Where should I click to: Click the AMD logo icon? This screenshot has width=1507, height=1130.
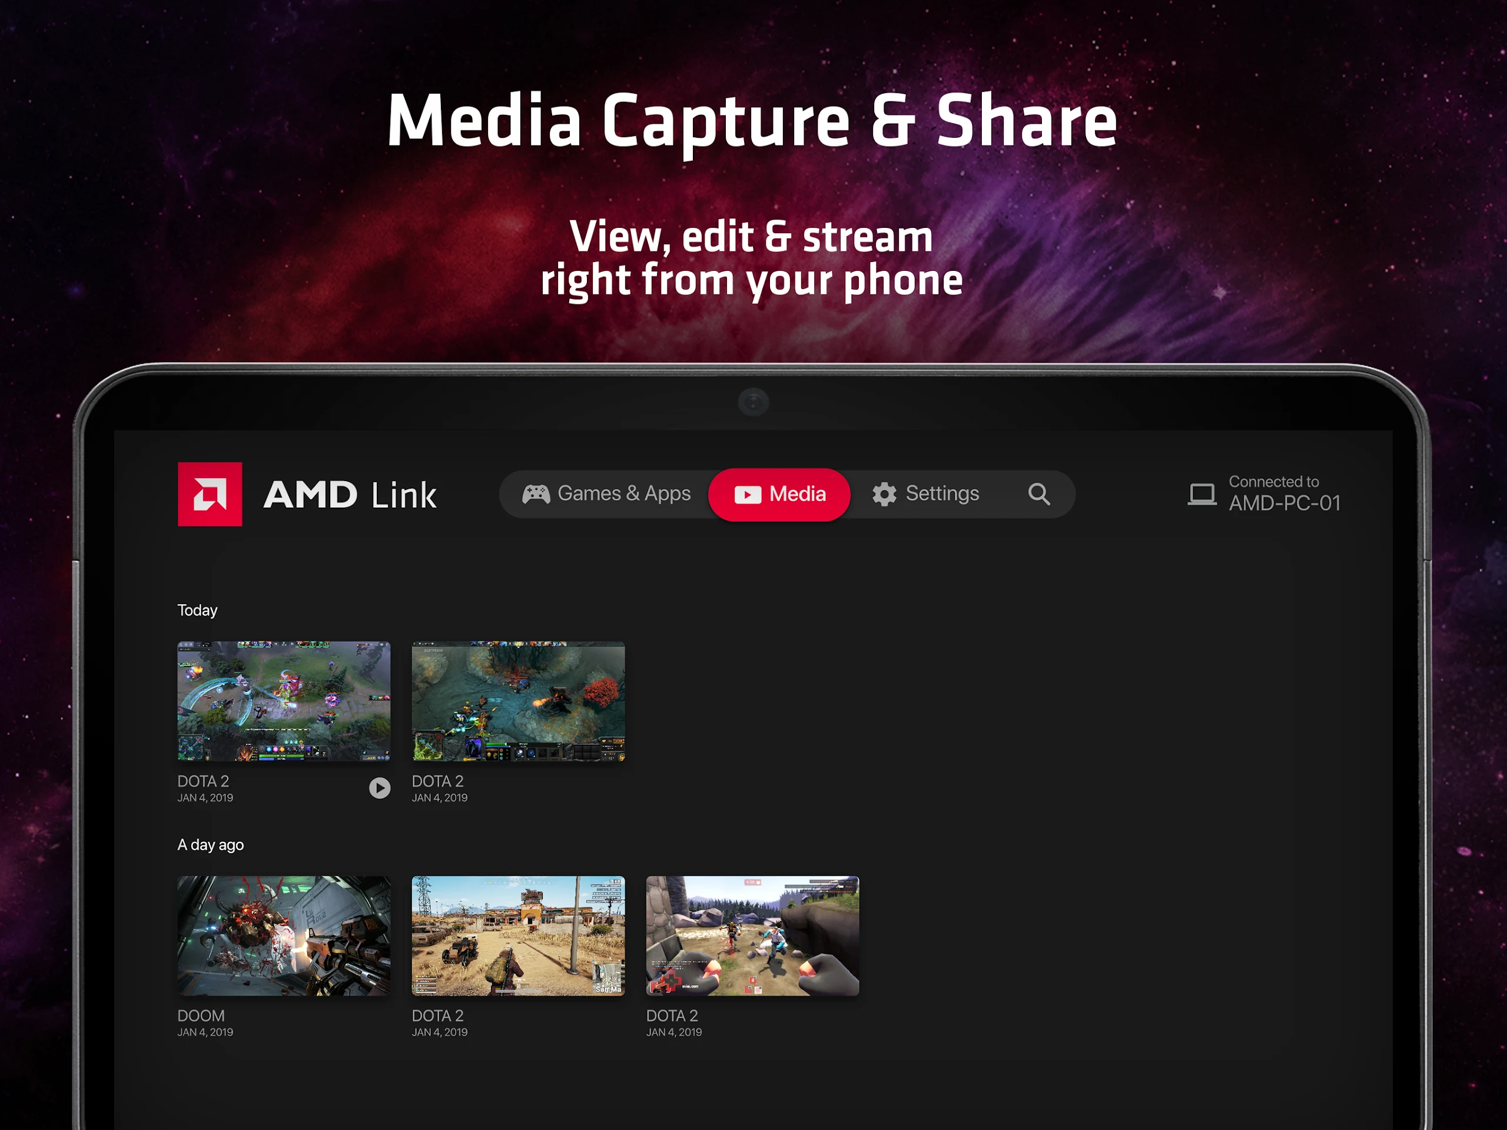click(210, 494)
